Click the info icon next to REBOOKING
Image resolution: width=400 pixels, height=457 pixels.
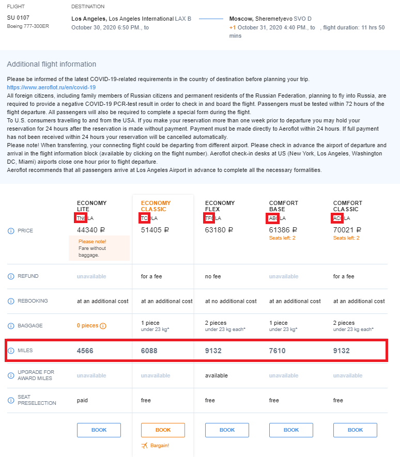[11, 301]
